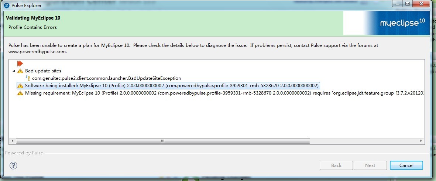Click the Profile Contains Errors text

tap(32, 27)
